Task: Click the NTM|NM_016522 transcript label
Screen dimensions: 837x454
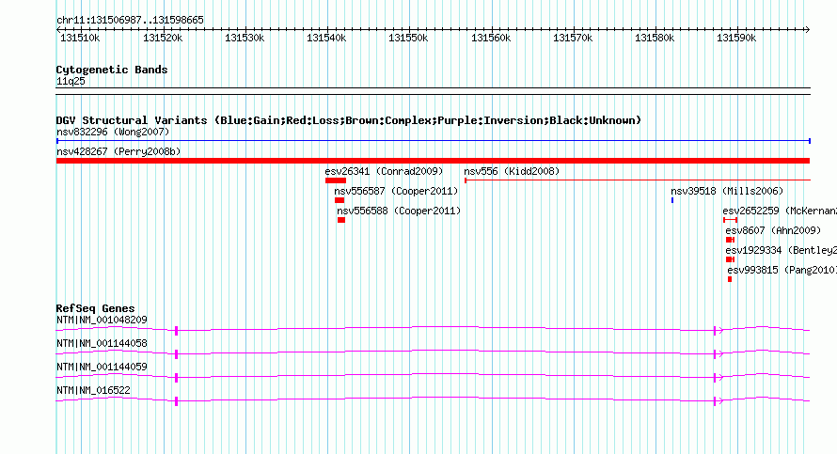Action: pyautogui.click(x=93, y=390)
